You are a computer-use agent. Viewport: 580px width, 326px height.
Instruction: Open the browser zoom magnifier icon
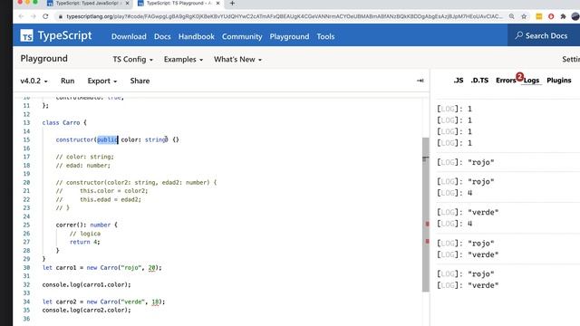pos(511,16)
